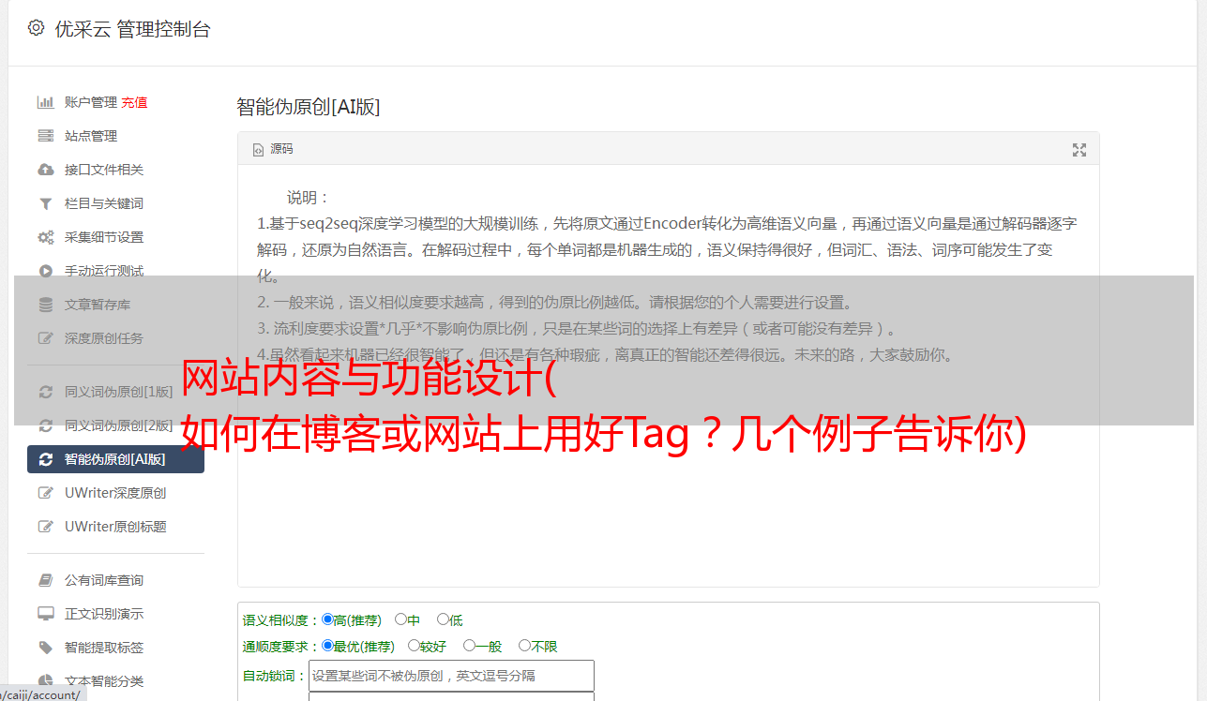The height and width of the screenshot is (701, 1207).
Task: Click the 采集细节设置 gears icon
Action: click(x=45, y=237)
